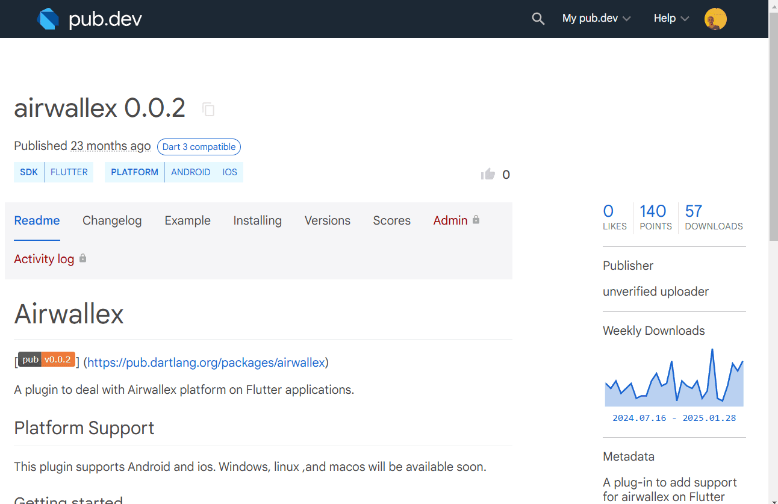Viewport: 778px width, 504px height.
Task: Open the Activity log tab
Action: 50,259
